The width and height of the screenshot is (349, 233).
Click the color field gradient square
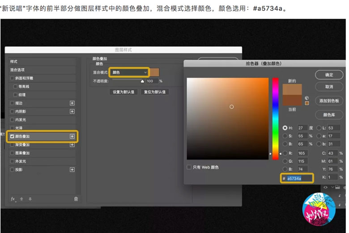point(227,119)
